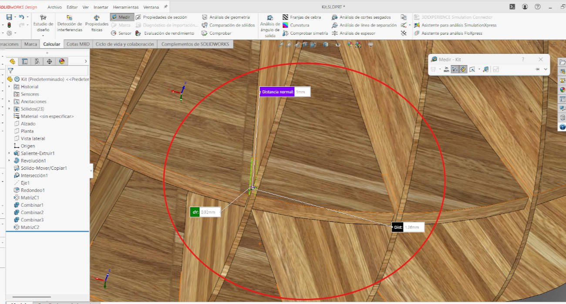Open the Undo dropdown arrow
This screenshot has width=566, height=304.
[27, 17]
